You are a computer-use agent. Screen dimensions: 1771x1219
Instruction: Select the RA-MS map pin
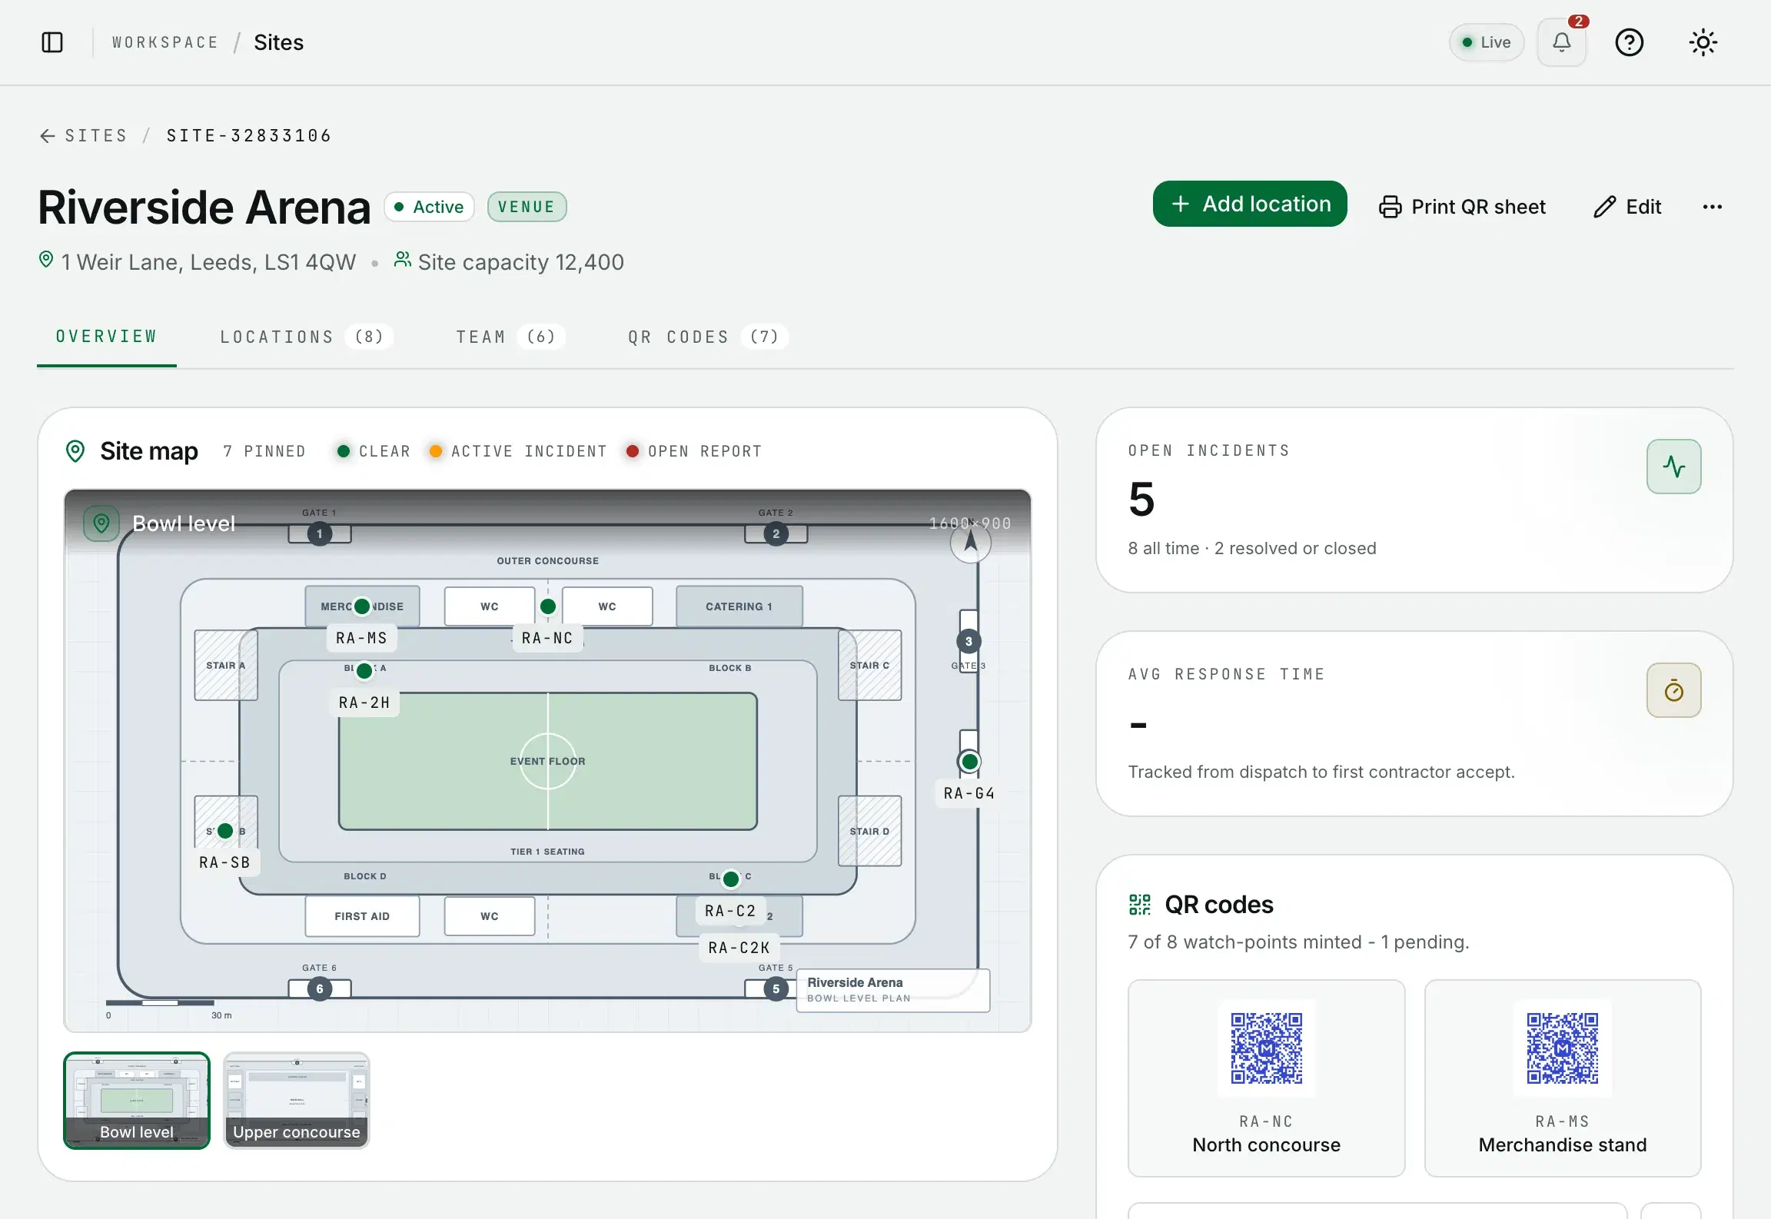(362, 606)
